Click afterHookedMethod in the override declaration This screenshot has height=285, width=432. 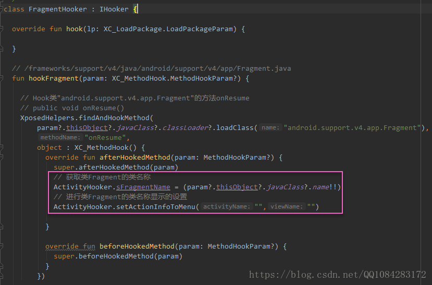(135, 158)
